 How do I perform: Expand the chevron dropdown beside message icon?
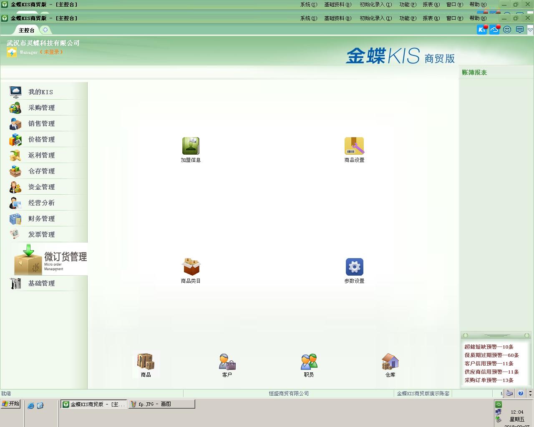530,30
